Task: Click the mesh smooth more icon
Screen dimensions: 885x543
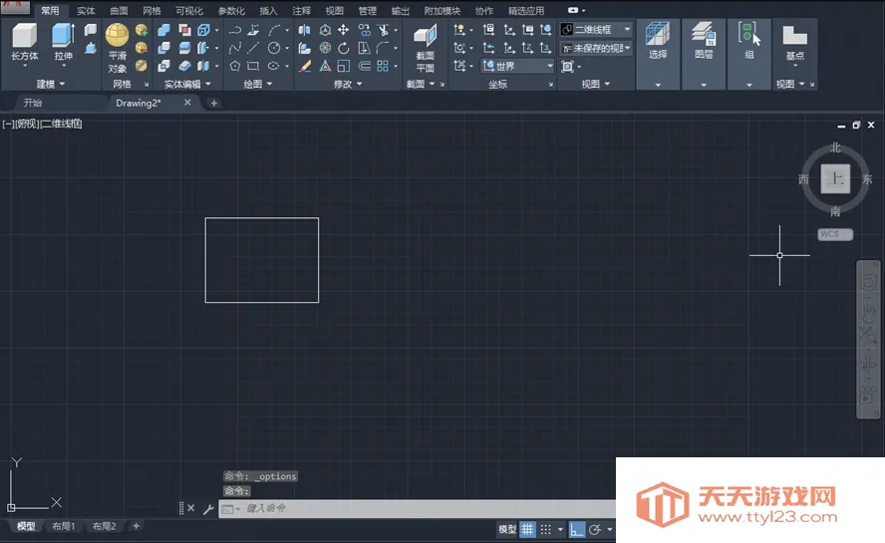Action: [x=142, y=30]
